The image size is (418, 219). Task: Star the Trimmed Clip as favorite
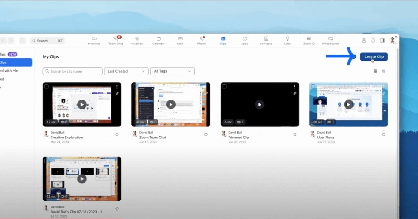pyautogui.click(x=295, y=134)
